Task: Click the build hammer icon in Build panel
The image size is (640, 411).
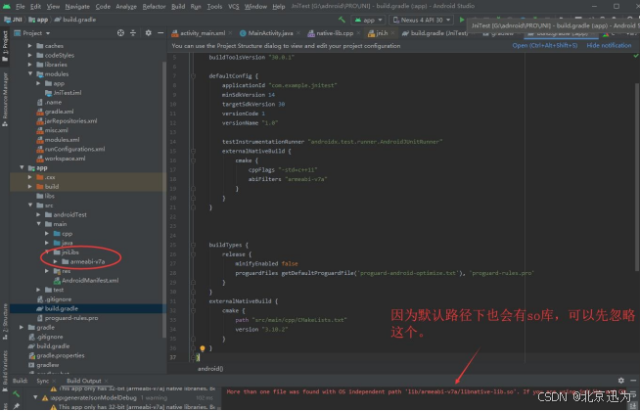Action: point(16,393)
